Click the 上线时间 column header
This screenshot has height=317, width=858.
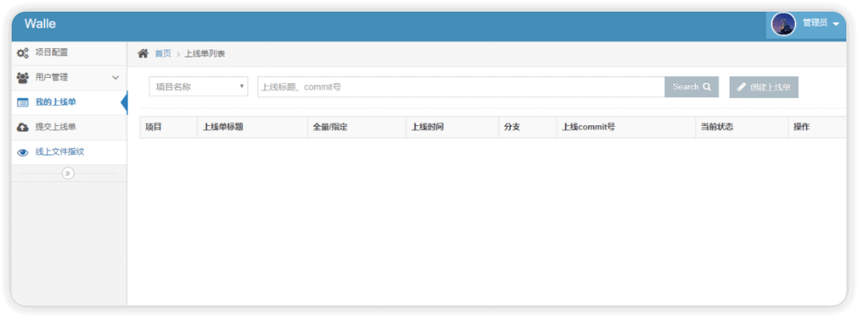(453, 127)
